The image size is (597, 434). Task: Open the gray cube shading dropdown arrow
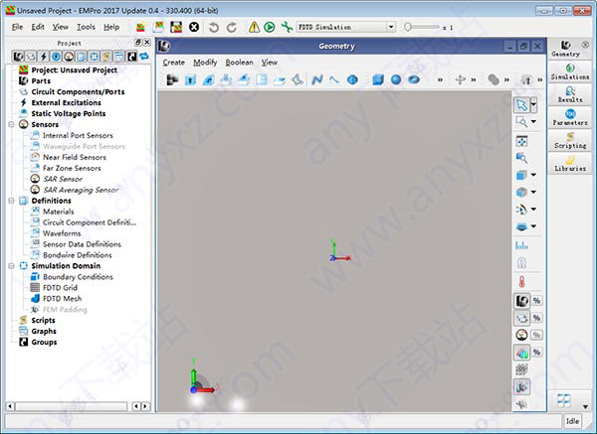coord(533,192)
